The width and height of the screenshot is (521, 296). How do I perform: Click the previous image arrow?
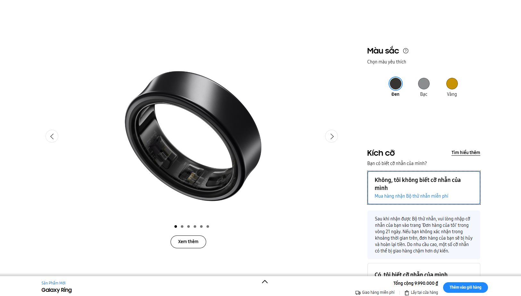[52, 136]
